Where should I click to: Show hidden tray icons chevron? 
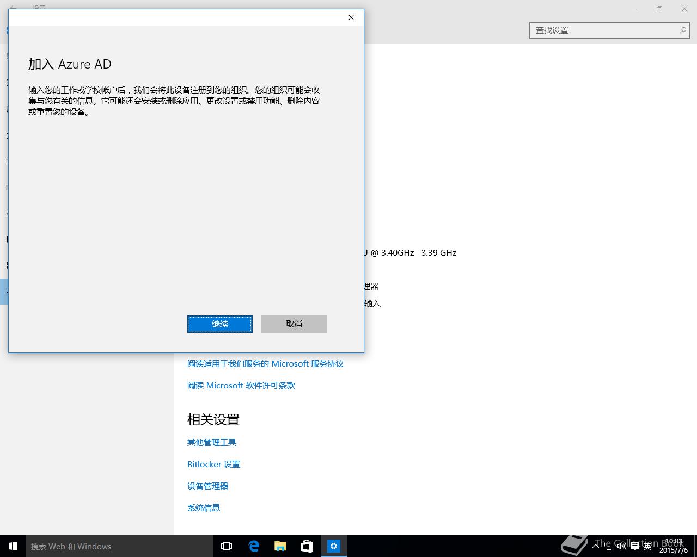(x=597, y=546)
